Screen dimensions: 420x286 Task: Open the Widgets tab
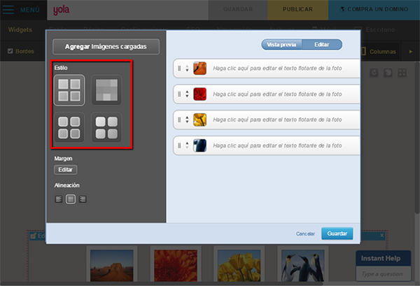click(x=20, y=29)
